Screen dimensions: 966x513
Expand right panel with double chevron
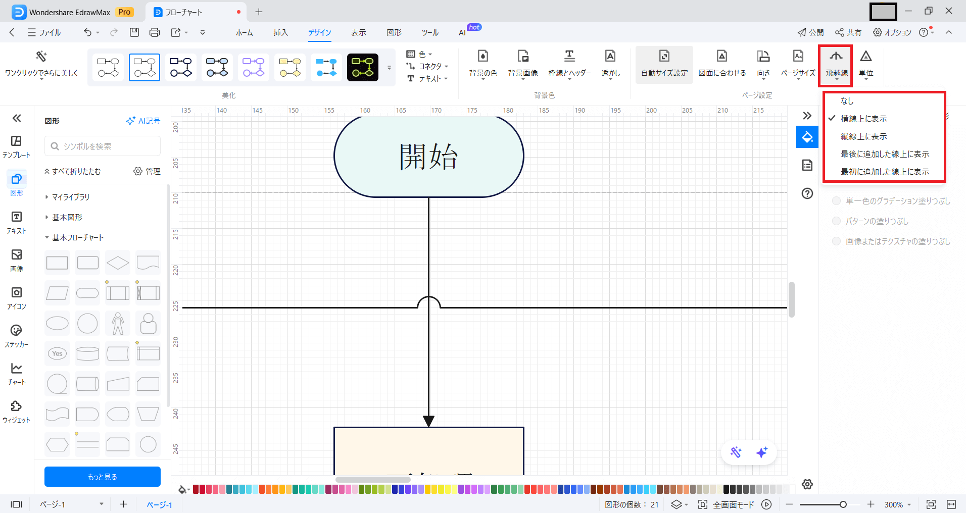pyautogui.click(x=807, y=116)
